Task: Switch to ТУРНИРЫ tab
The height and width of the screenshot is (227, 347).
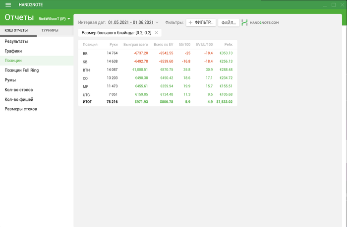Action: point(50,30)
